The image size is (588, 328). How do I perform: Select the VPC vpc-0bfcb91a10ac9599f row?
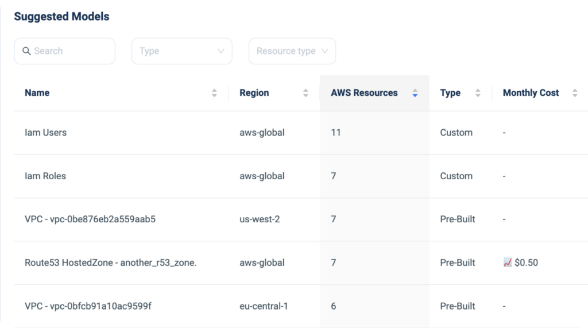click(301, 306)
